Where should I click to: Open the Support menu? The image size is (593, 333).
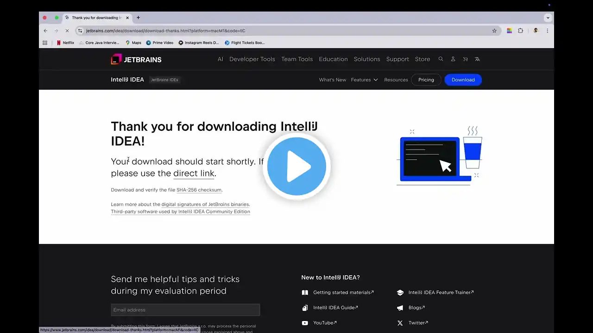click(397, 59)
